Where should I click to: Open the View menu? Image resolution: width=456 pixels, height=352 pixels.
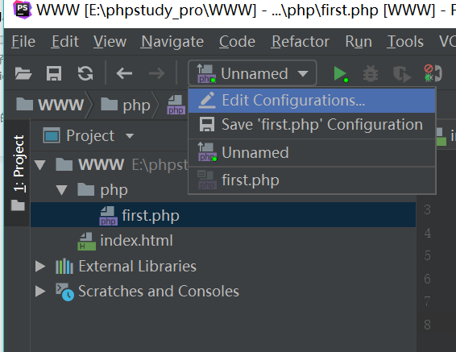[110, 42]
